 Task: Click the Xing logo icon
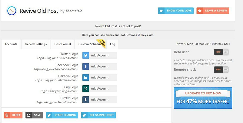pyautogui.click(x=85, y=88)
